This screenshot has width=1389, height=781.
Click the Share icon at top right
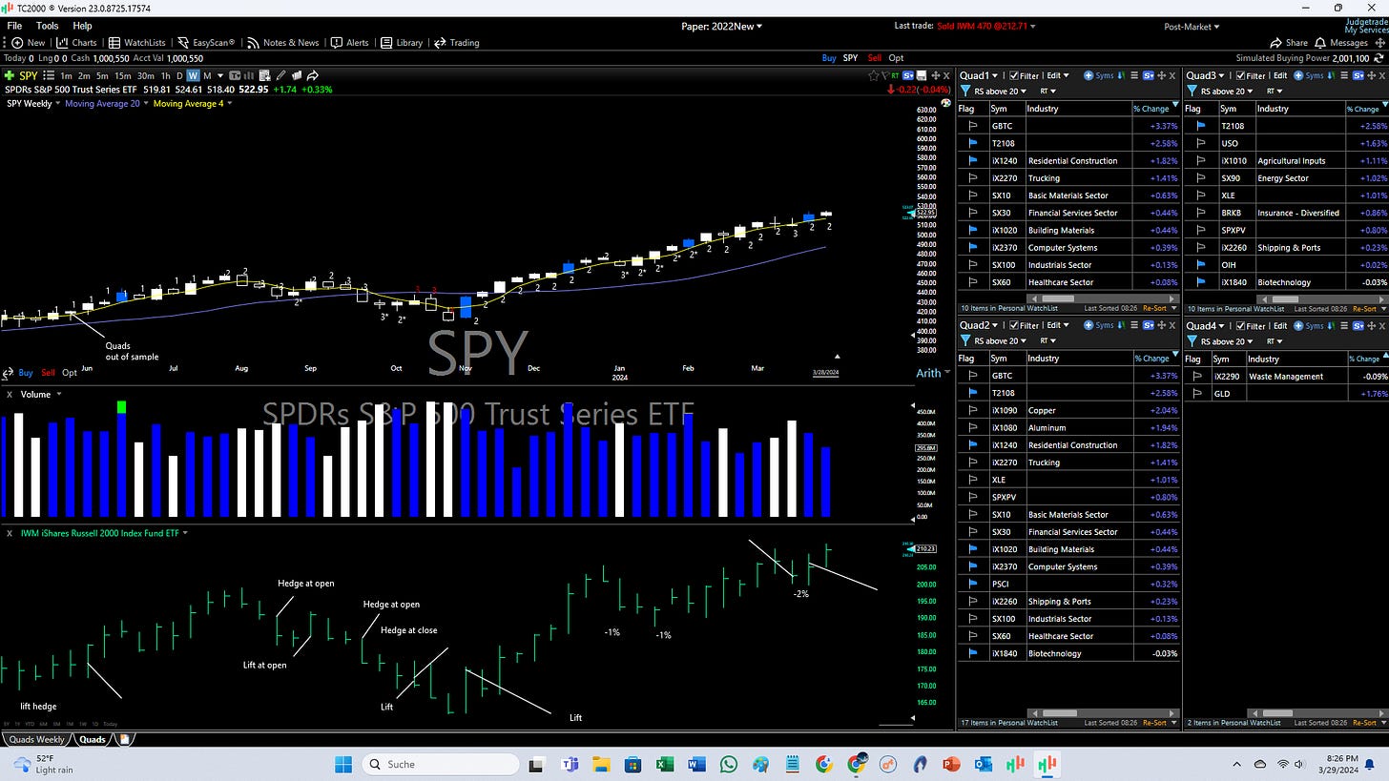1275,43
